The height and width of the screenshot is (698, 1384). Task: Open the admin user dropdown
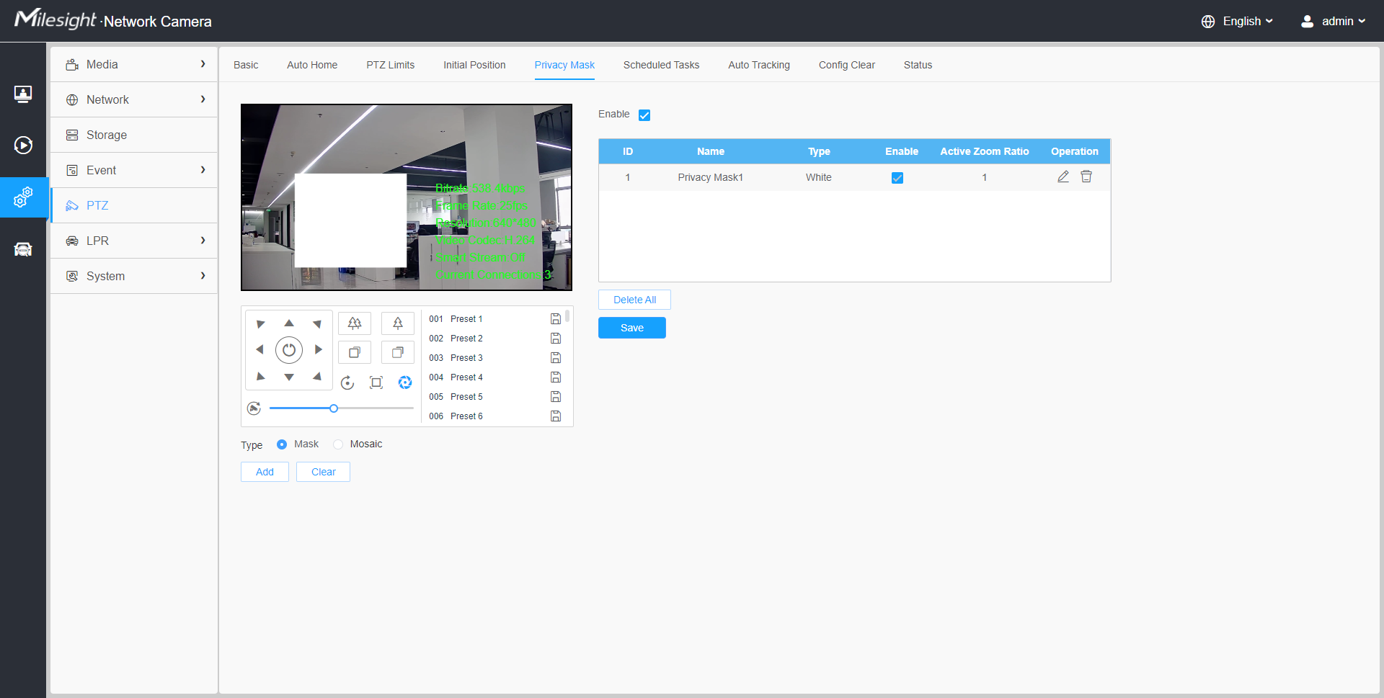tap(1333, 22)
